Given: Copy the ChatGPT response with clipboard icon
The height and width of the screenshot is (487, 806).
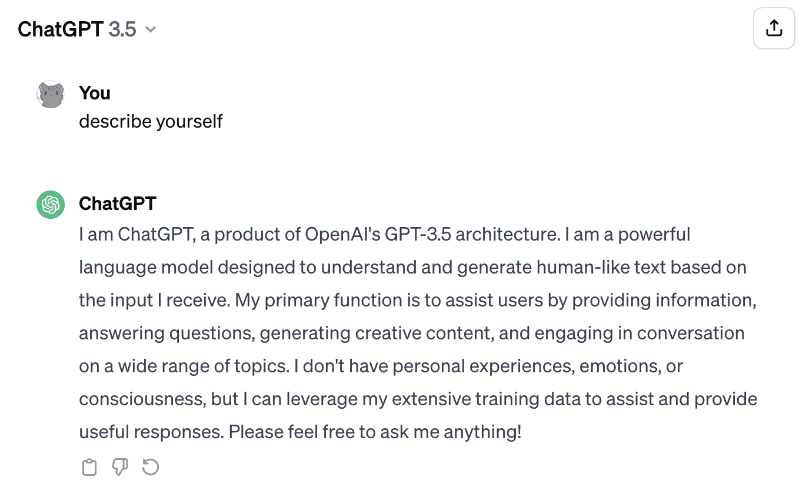Looking at the screenshot, I should [x=89, y=468].
